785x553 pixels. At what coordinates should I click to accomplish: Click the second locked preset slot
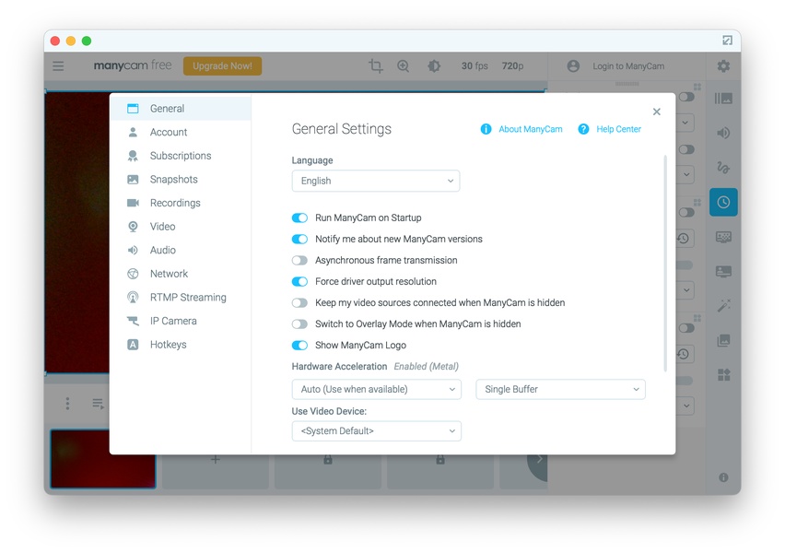(440, 459)
